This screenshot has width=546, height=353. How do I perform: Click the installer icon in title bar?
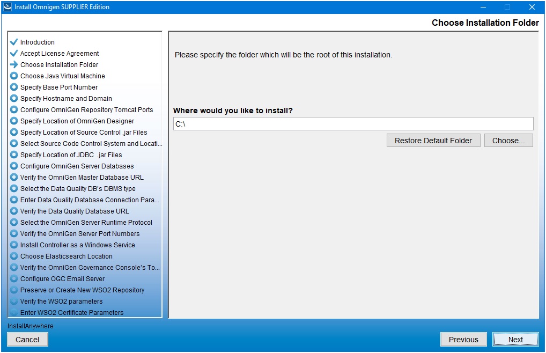8,6
